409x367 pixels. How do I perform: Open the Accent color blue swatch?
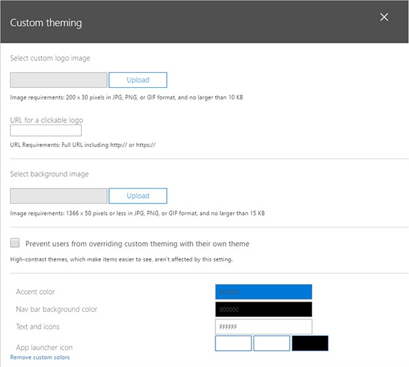coord(263,292)
